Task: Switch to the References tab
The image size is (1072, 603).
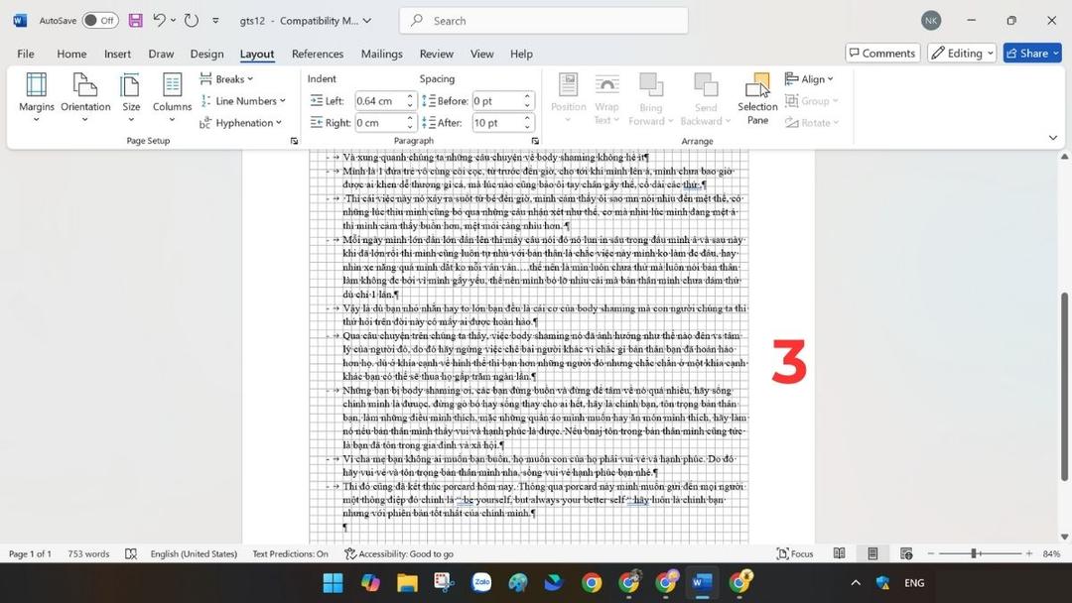Action: (x=317, y=54)
